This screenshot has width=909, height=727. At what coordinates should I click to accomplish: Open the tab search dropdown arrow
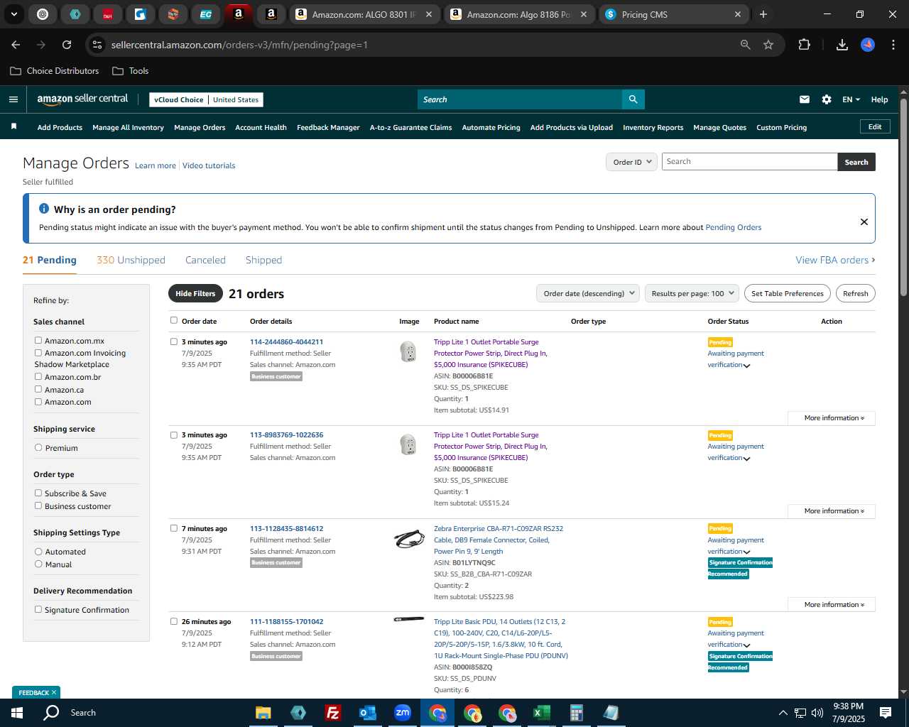click(x=13, y=14)
